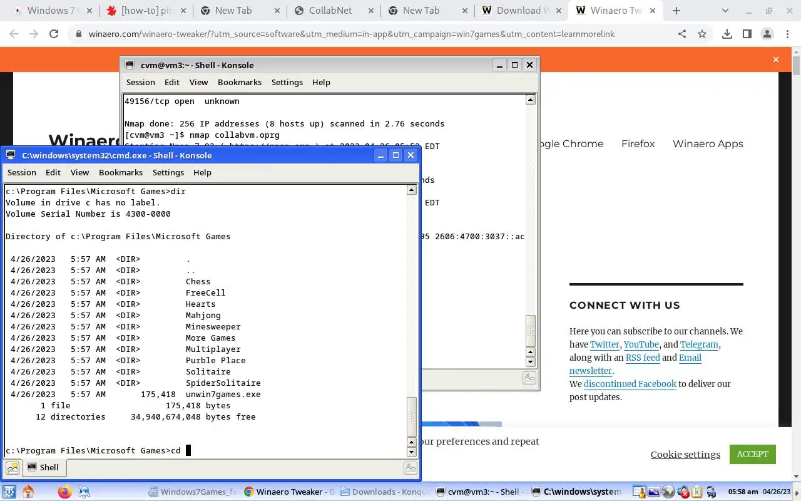Open Cookie settings link
This screenshot has height=501, width=801.
[685, 455]
